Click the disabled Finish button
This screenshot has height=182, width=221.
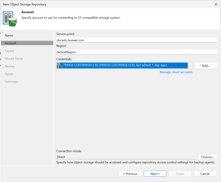click(180, 174)
